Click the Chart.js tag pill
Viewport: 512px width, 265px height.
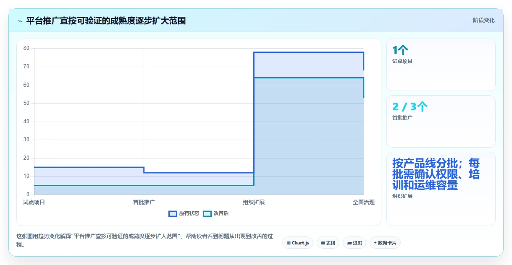(x=298, y=243)
